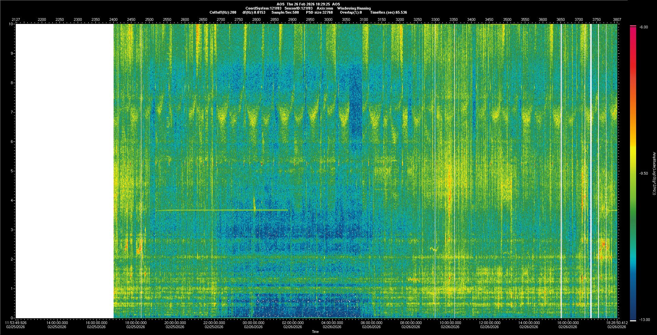
Task: Click the -9.50 colorbar midpoint label
Action: pos(643,173)
